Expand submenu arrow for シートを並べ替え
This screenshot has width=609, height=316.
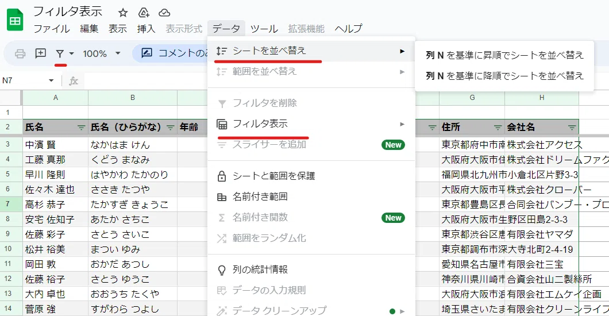click(x=402, y=51)
